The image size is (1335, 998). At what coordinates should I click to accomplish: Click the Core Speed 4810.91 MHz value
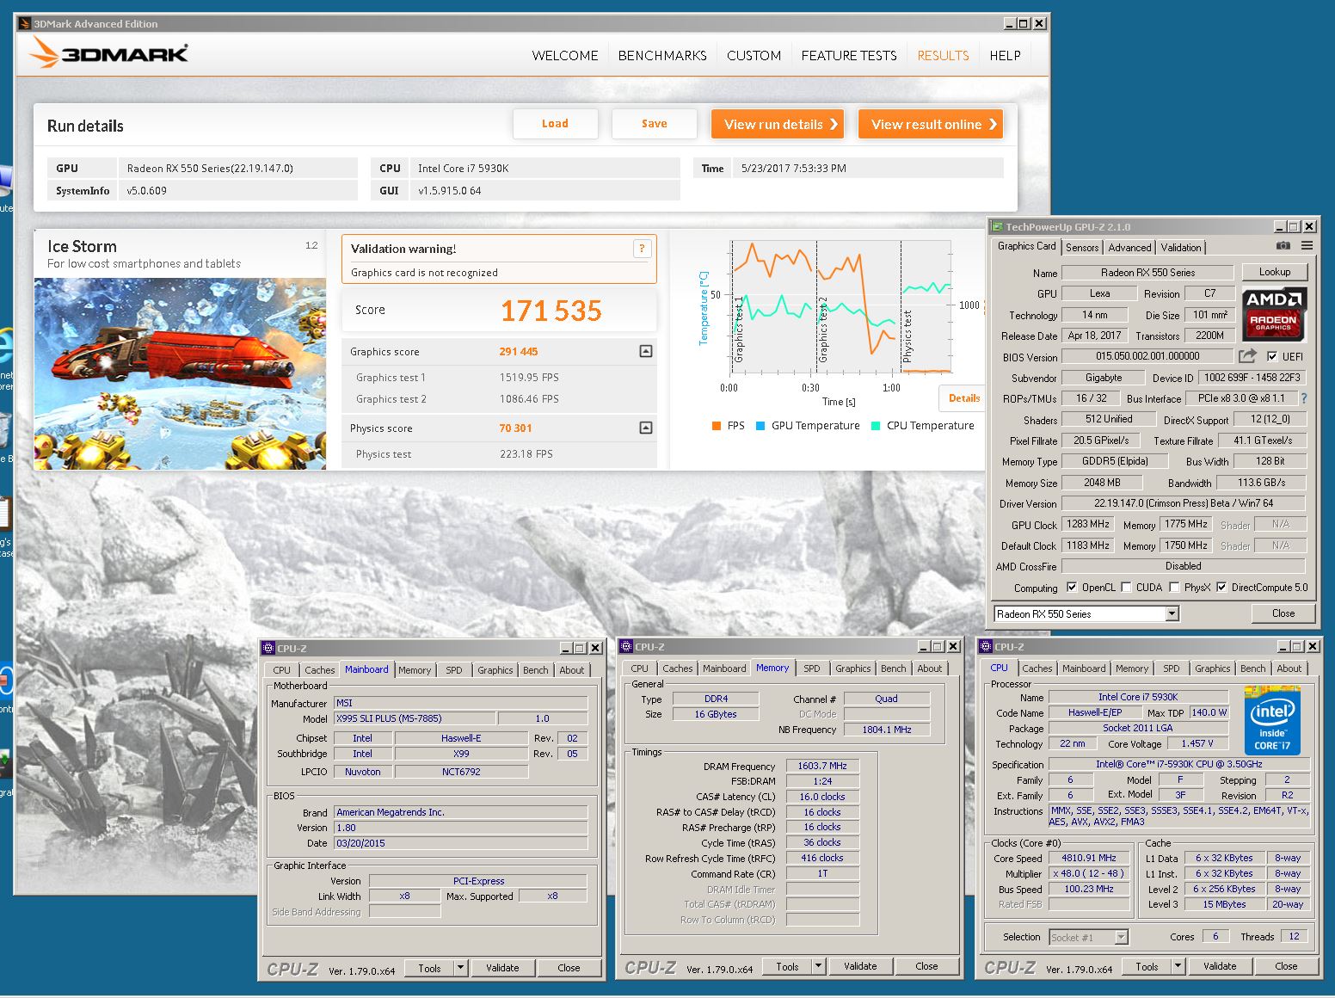click(x=1088, y=858)
